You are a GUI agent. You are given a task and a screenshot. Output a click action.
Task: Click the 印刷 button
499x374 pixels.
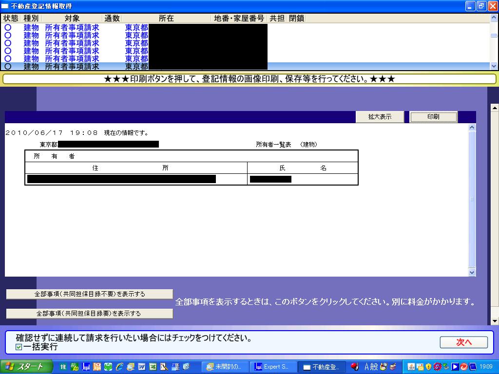(x=433, y=117)
